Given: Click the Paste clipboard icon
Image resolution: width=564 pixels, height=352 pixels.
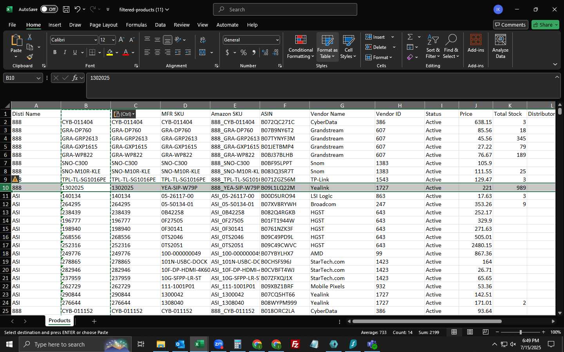Looking at the screenshot, I should click(x=16, y=40).
